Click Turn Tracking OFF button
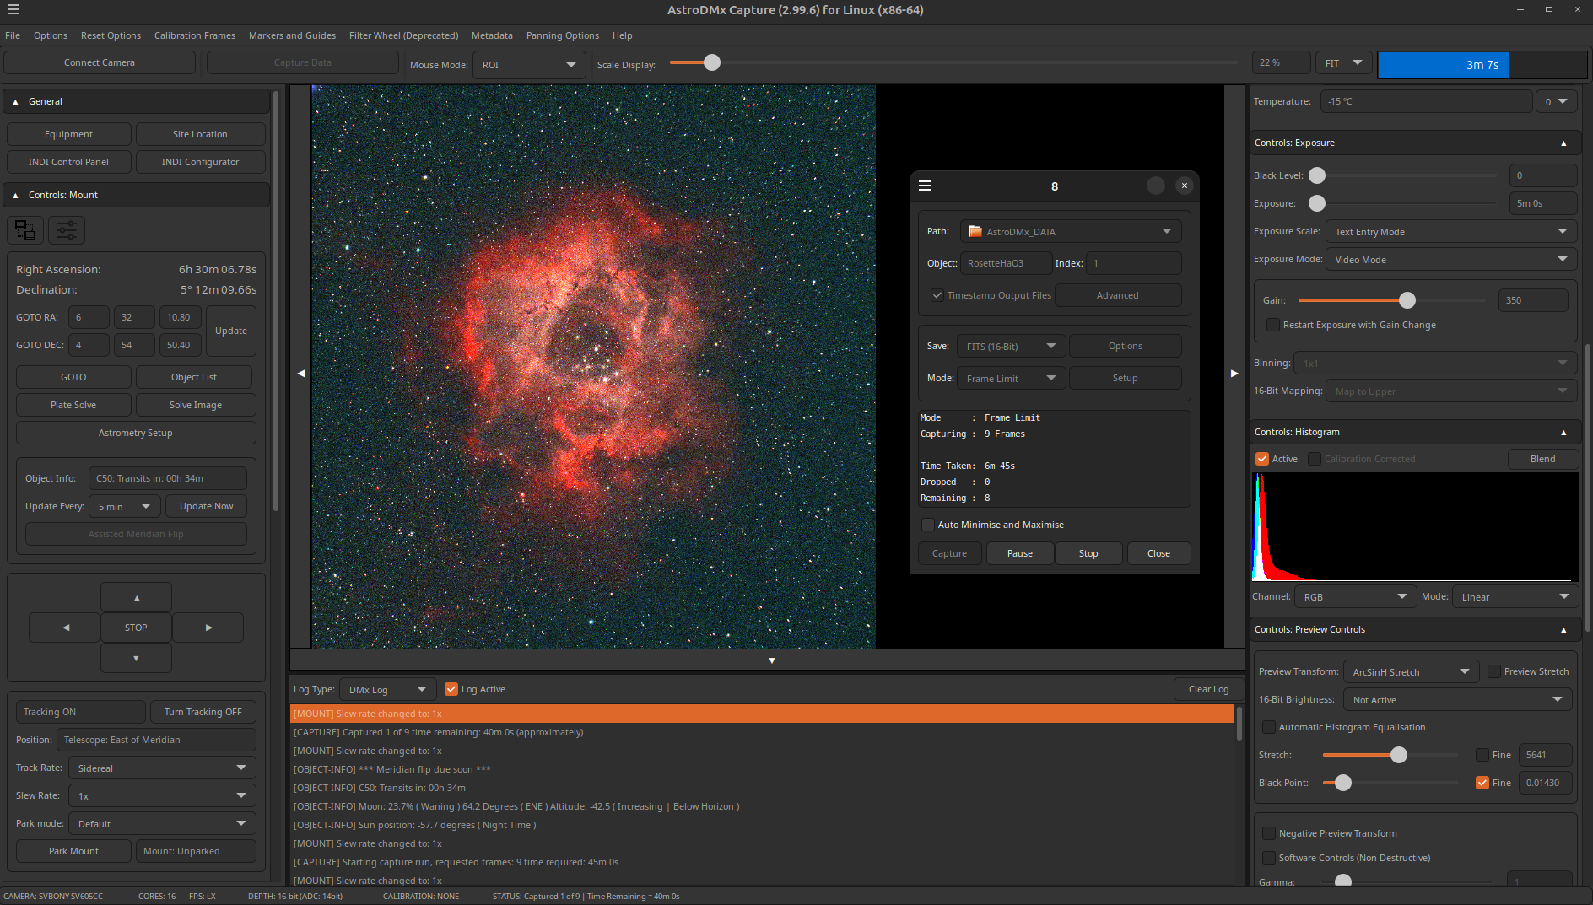Image resolution: width=1593 pixels, height=905 pixels. (x=203, y=712)
